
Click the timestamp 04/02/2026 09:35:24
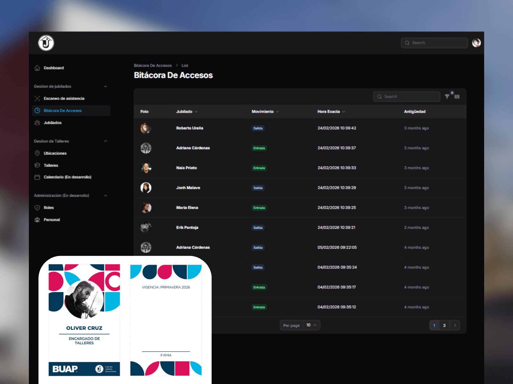[337, 267]
